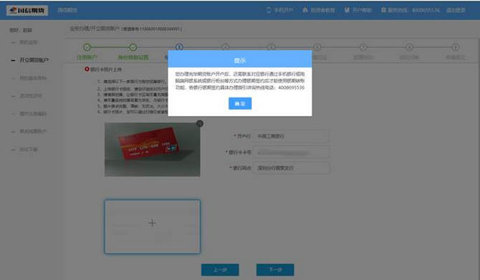Remove the uploaded bank card photo
480x280 pixels.
coord(200,123)
